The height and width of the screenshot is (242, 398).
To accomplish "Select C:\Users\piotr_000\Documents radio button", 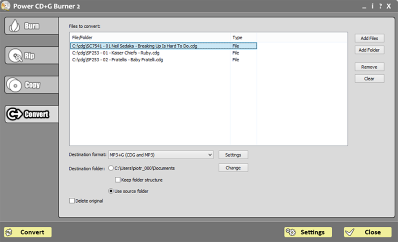I will tap(111, 168).
